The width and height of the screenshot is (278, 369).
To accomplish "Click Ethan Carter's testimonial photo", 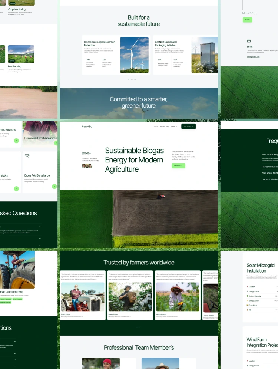I will pyautogui.click(x=83, y=297).
